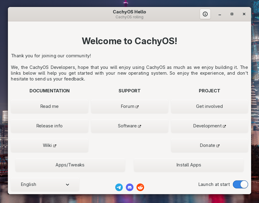Visit the CachyOS subreddit via Reddit icon

140,187
